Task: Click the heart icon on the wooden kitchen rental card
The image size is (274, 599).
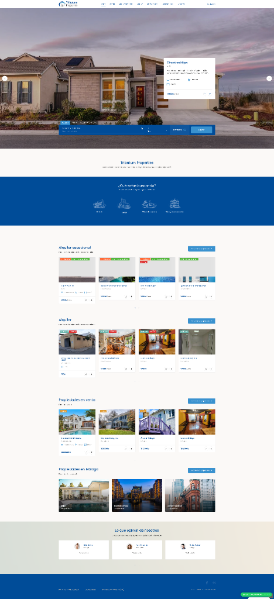Action: (126, 369)
